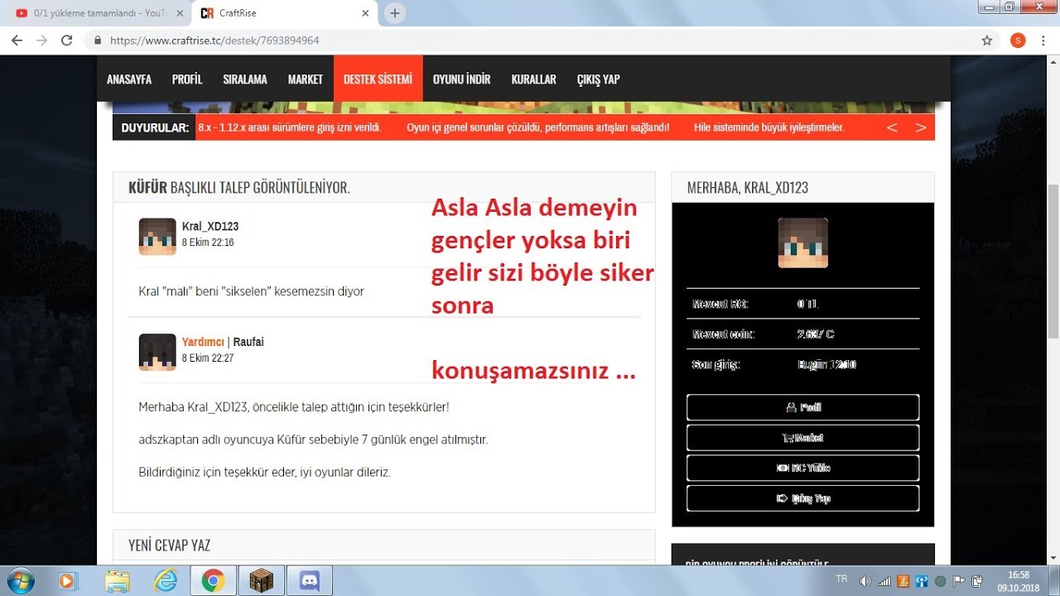Click OYUNU İNDİR in the navigation

pos(461,79)
